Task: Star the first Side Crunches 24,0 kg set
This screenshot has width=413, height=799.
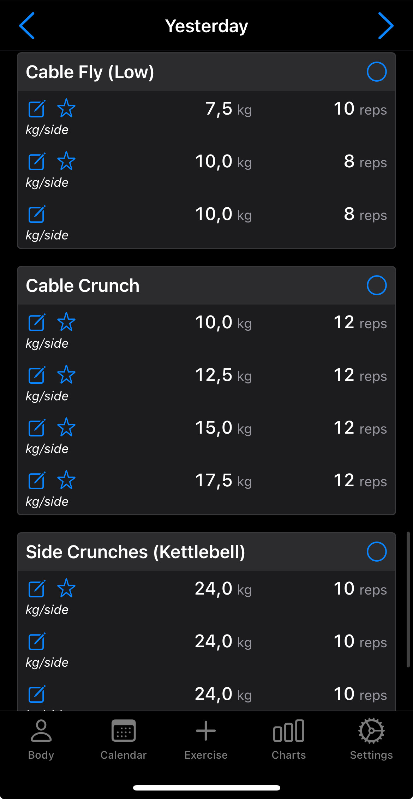Action: tap(66, 589)
